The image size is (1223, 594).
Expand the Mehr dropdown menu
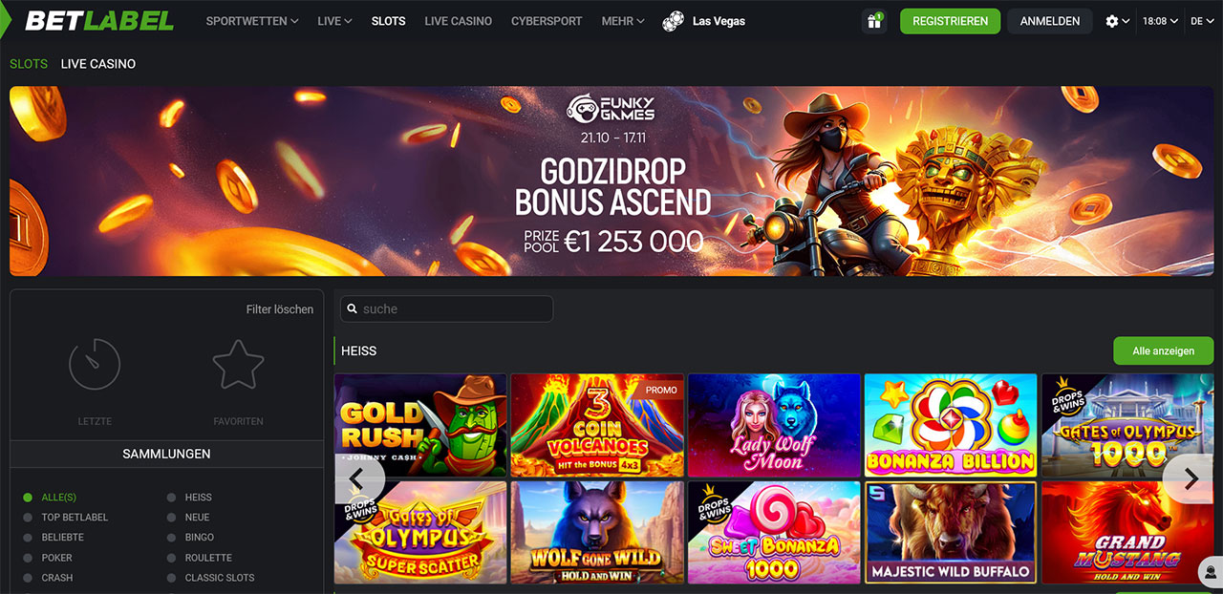(x=623, y=21)
